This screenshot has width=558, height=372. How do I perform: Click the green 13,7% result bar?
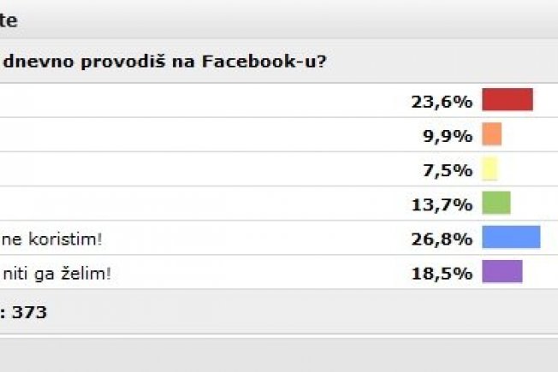click(x=496, y=203)
